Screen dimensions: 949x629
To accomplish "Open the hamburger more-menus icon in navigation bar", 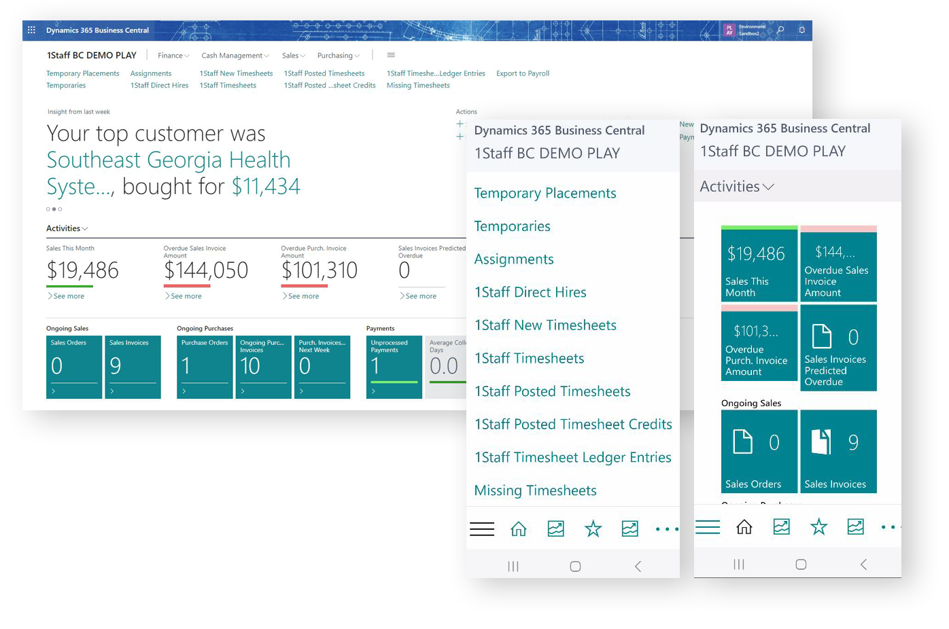I will point(391,55).
